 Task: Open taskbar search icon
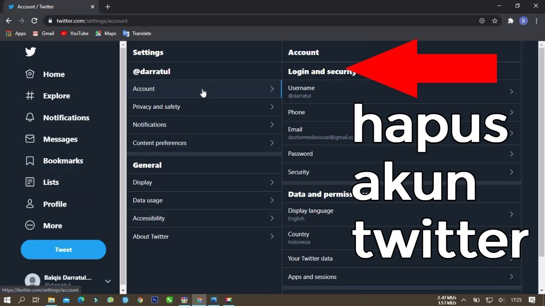click(22, 300)
